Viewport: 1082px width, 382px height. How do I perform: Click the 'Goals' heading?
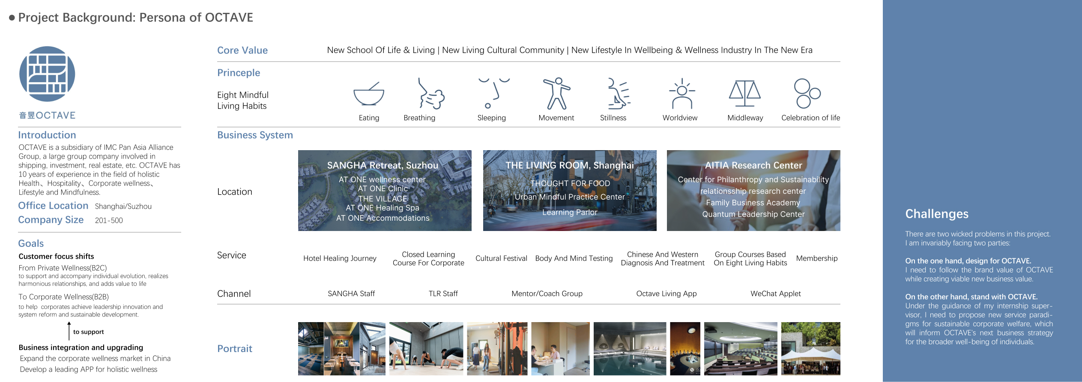(x=31, y=243)
